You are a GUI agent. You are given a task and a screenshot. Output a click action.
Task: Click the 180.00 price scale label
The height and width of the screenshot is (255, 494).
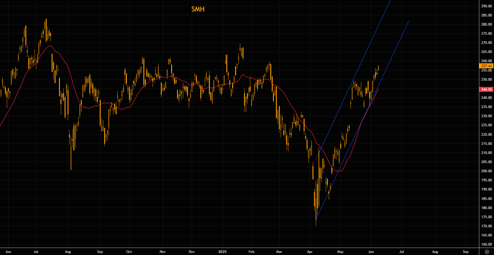pos(486,208)
